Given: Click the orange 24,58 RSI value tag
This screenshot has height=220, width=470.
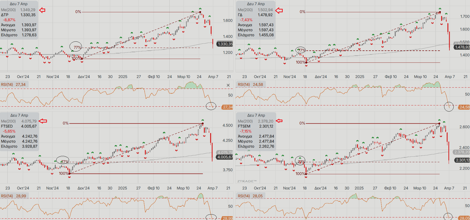Looking at the screenshot, I should (464, 107).
